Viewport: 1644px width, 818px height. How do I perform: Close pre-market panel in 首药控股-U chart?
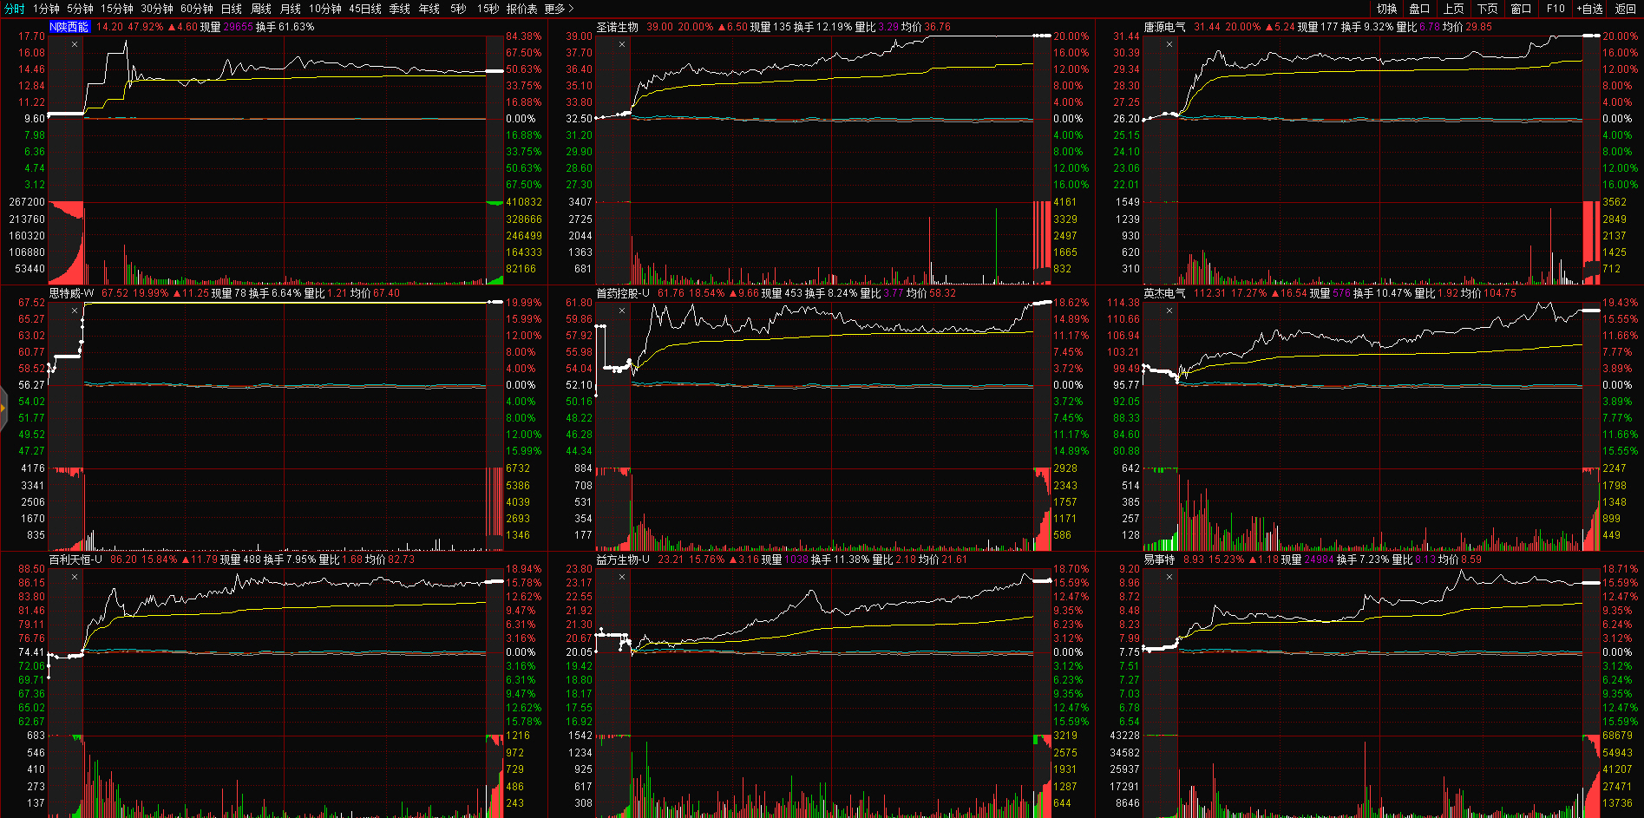click(622, 311)
